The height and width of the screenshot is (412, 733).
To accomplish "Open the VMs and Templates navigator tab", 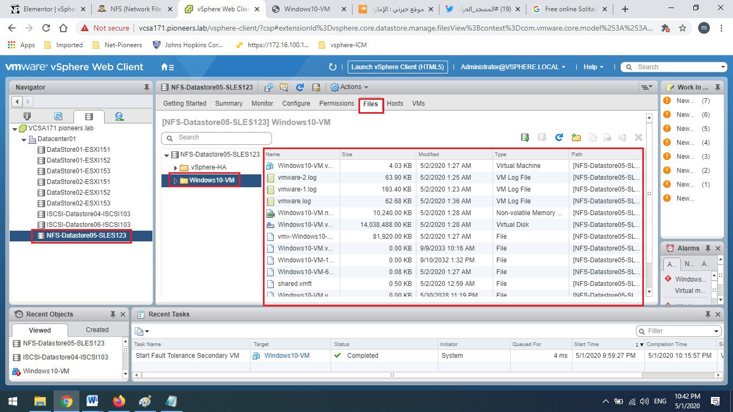I will (58, 116).
